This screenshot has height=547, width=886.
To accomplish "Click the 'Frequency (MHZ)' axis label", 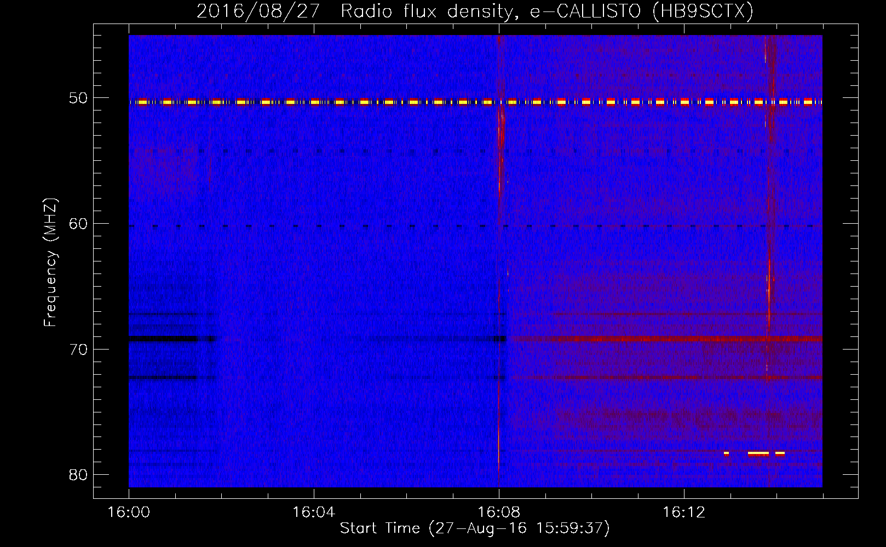I will point(50,263).
